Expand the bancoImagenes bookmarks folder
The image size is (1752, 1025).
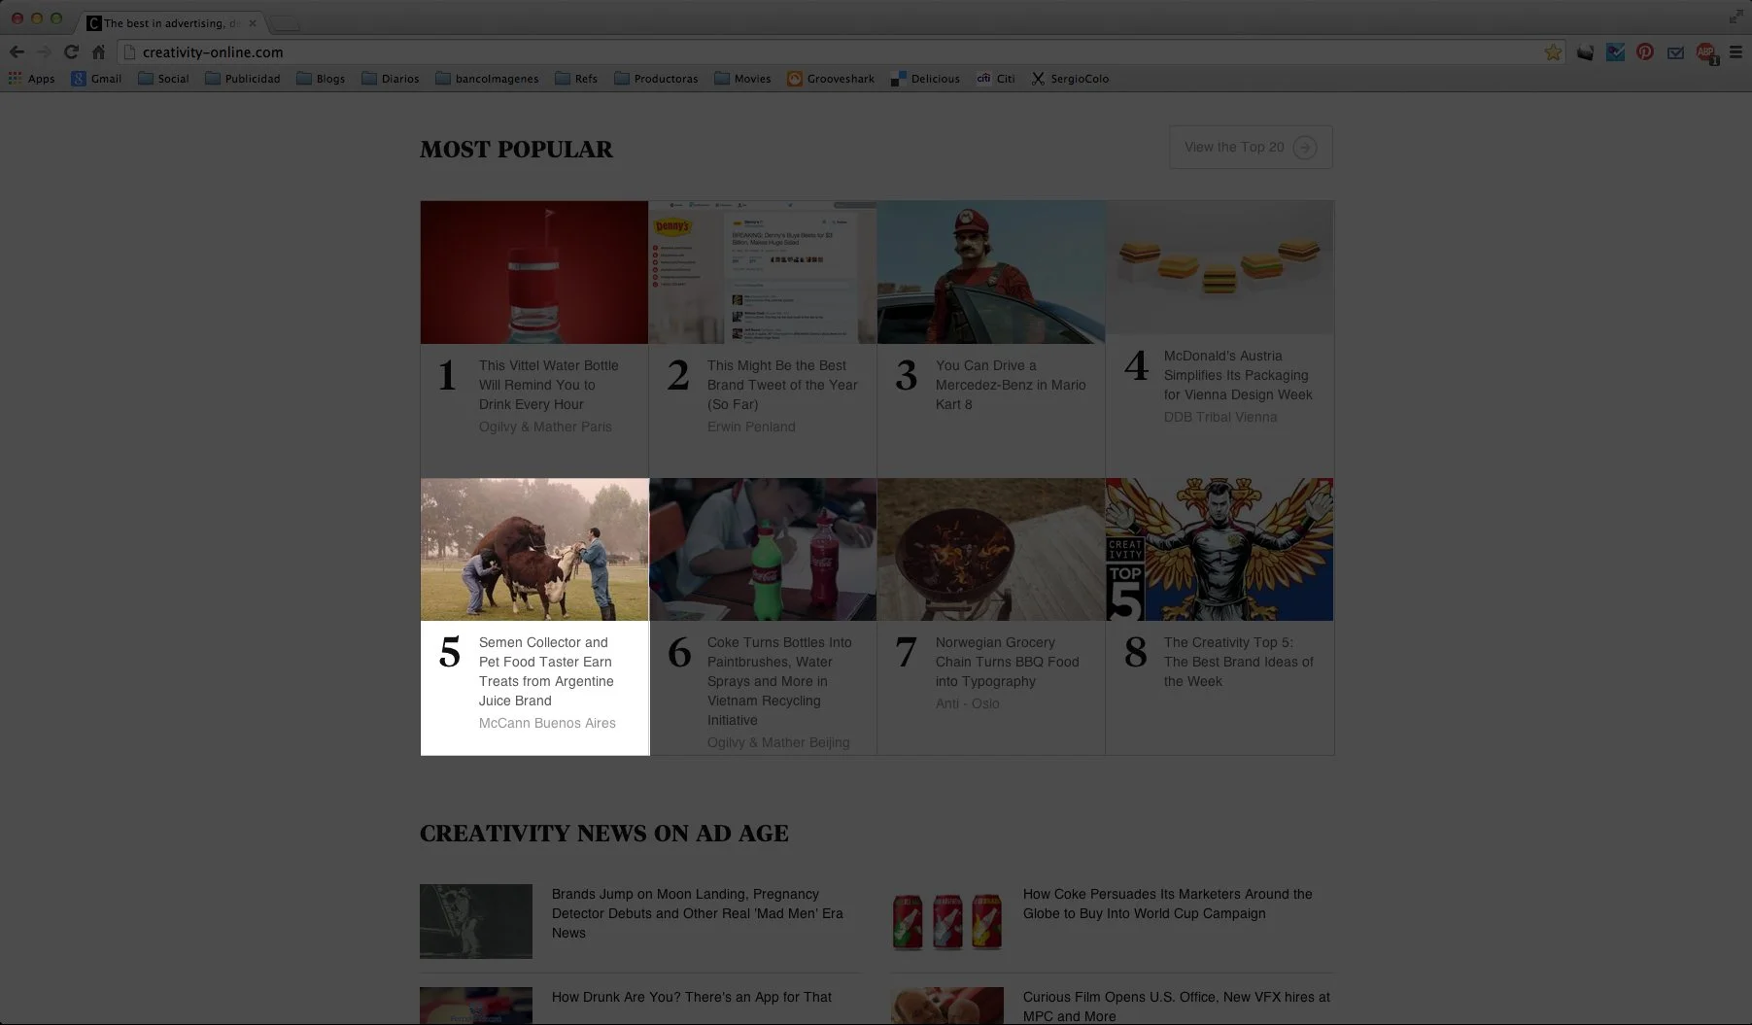point(487,79)
